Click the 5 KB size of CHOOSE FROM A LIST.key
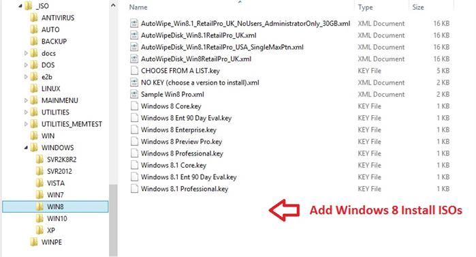Screen dimensions: 476x257 tap(443, 71)
